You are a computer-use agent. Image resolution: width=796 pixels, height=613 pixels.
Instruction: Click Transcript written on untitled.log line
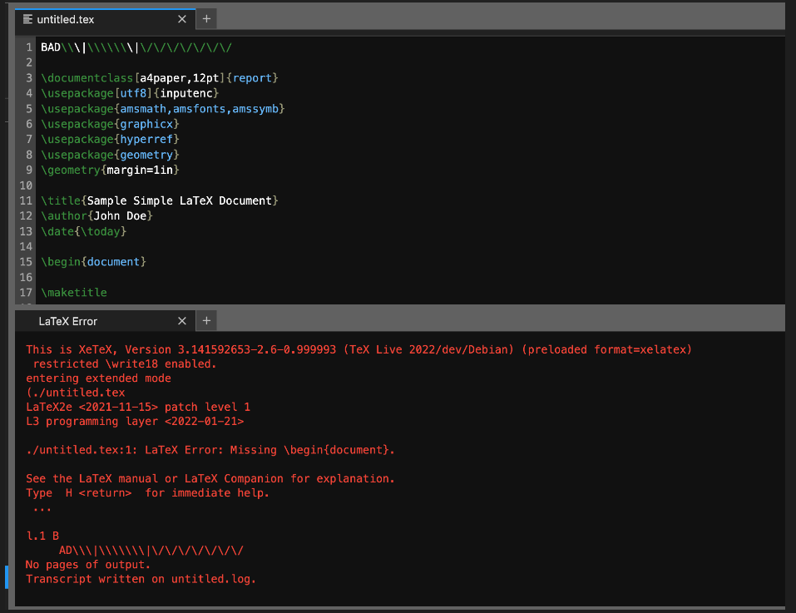pos(141,579)
